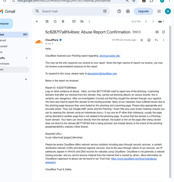
Task: Click the back to inbox arrow
Action: [x=37, y=21]
